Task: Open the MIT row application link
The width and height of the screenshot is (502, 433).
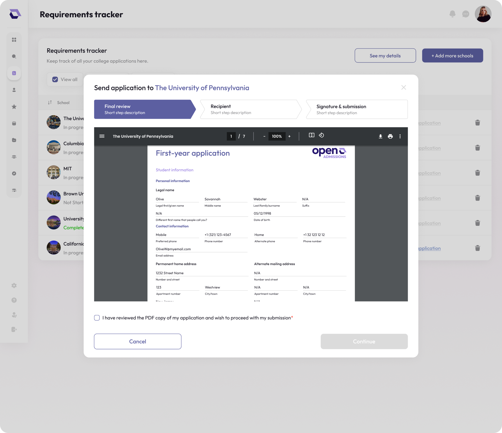Action: click(x=430, y=173)
